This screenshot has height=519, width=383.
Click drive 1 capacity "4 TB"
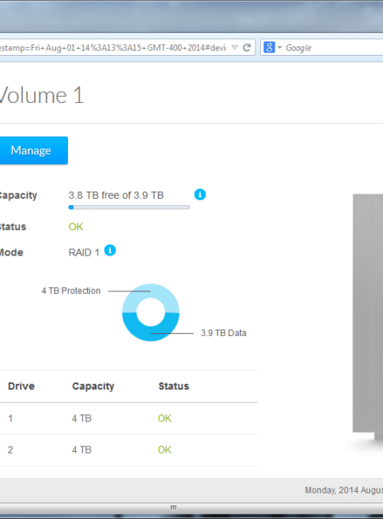[x=81, y=418]
